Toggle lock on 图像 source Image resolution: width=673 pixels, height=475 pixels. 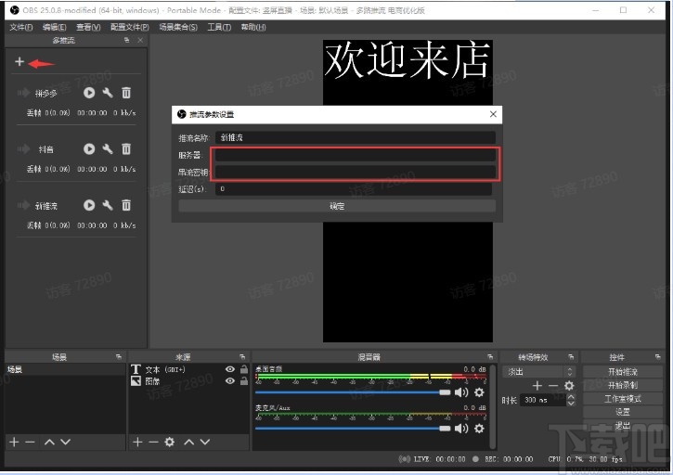tap(244, 381)
